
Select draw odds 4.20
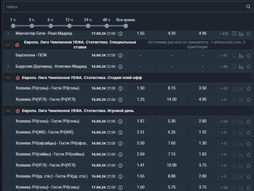tap(172, 34)
